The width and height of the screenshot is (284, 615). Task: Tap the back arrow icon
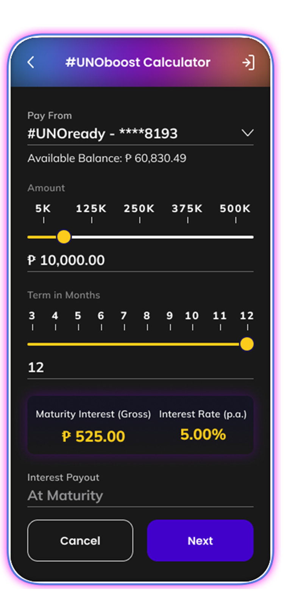[x=31, y=62]
